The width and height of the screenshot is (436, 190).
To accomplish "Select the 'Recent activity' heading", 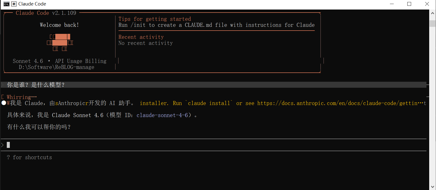I will [141, 37].
